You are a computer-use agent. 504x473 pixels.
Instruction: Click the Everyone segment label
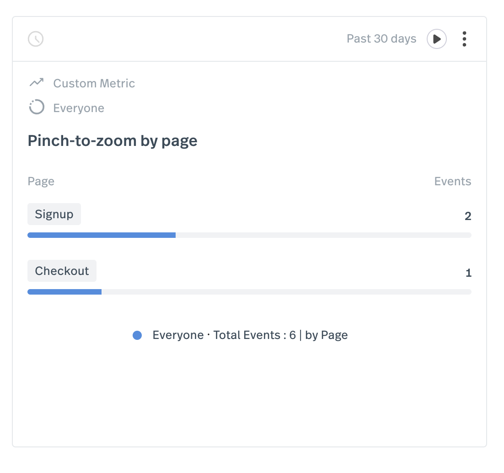79,108
